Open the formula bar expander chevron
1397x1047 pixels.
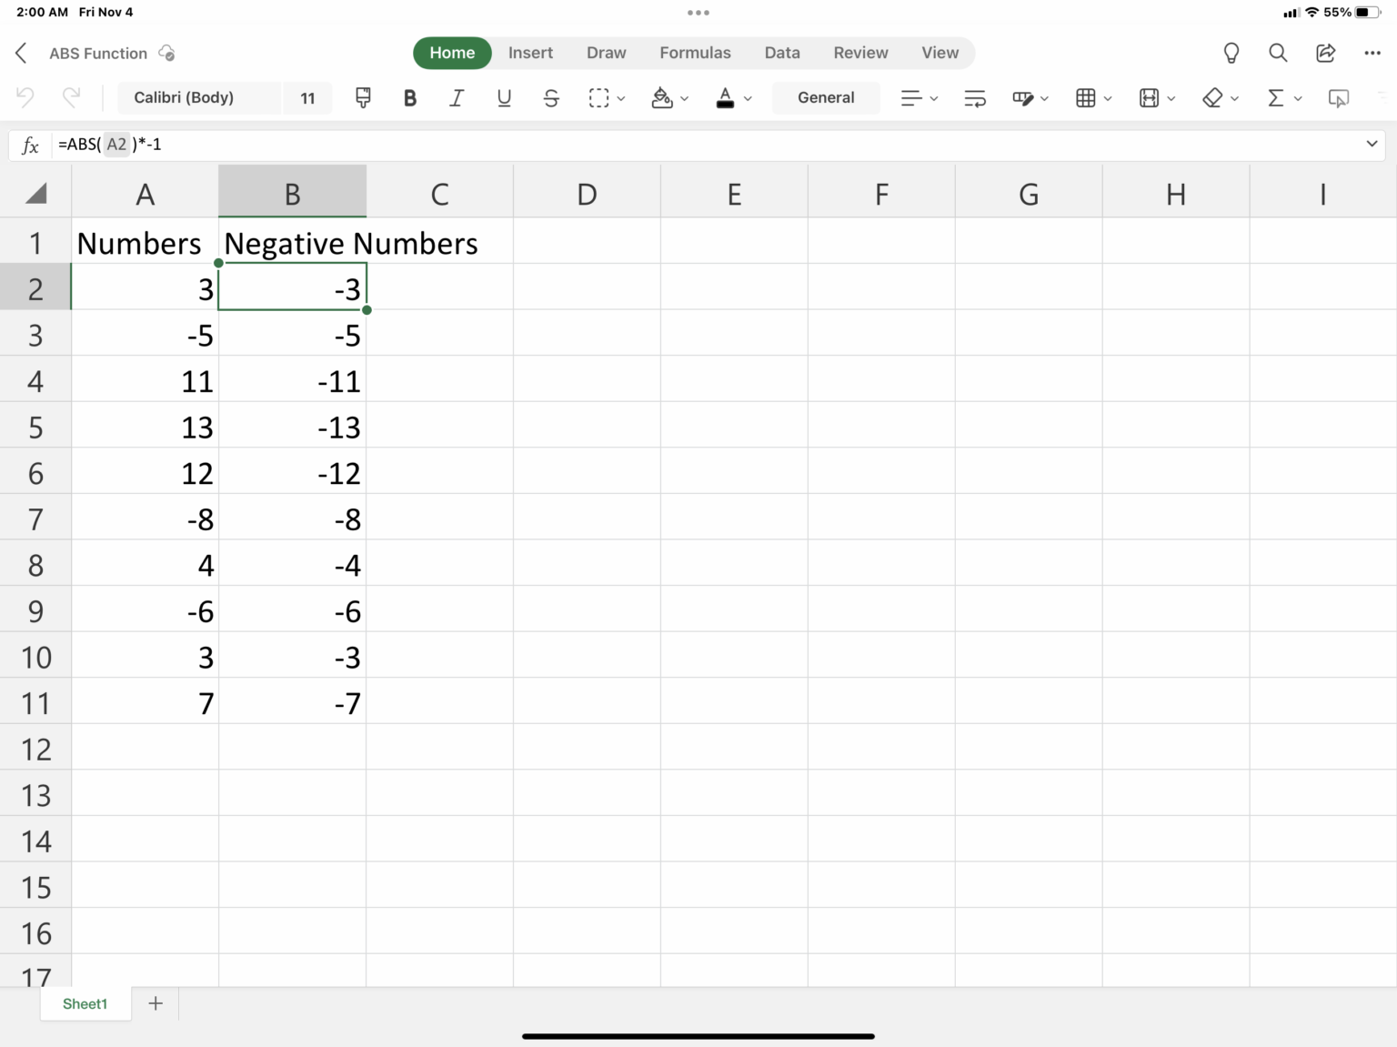[1371, 144]
